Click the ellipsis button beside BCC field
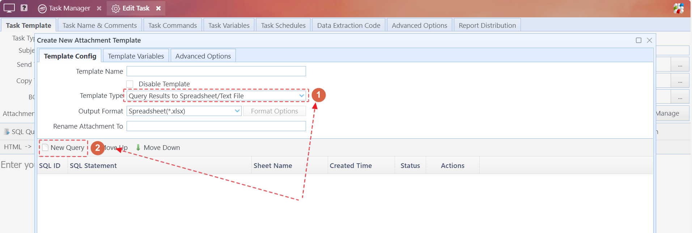Image resolution: width=692 pixels, height=233 pixels. point(680,97)
